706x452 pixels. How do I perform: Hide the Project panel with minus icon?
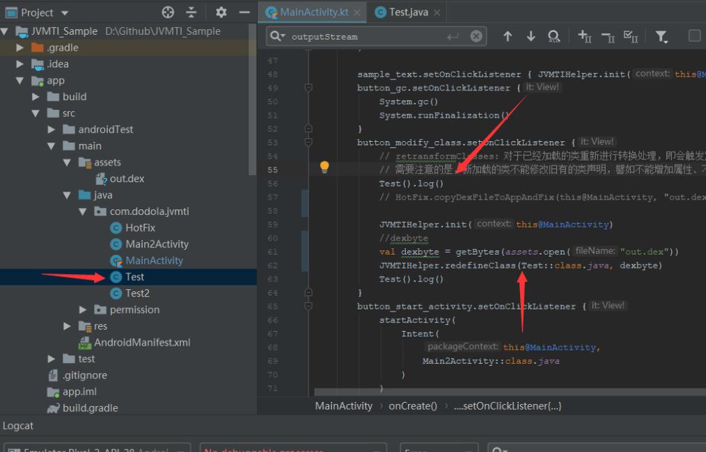coord(244,12)
